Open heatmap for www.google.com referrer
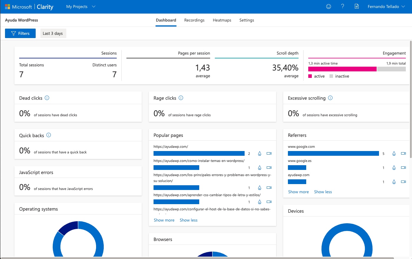Image resolution: width=412 pixels, height=259 pixels. coord(394,153)
